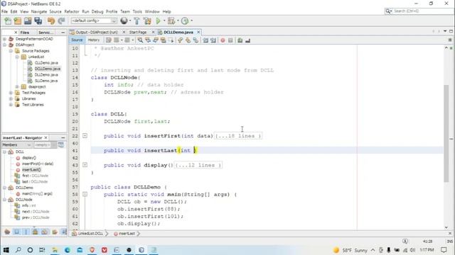The height and width of the screenshot is (255, 455).
Task: Click the Stop Macro Recording icon
Action: coord(230,40)
